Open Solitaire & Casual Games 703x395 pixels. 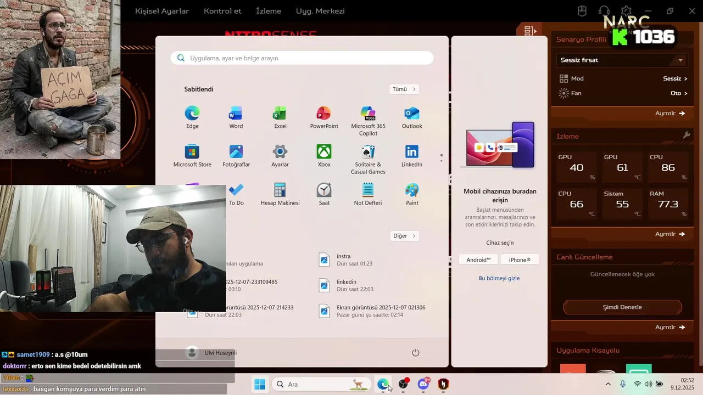(368, 159)
